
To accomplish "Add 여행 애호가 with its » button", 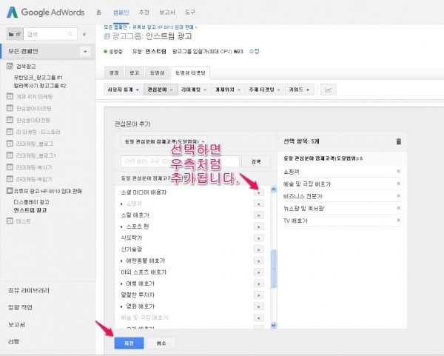I will (x=258, y=283).
